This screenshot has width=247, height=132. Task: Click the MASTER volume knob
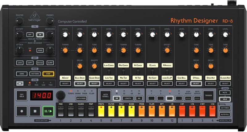pos(20,21)
